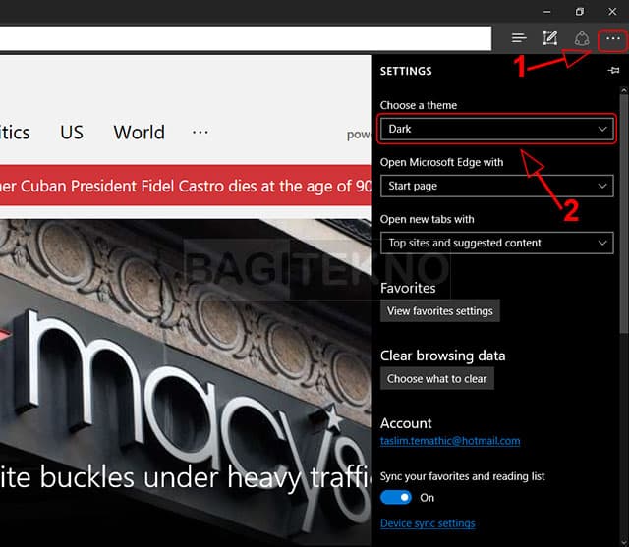Image resolution: width=629 pixels, height=547 pixels.
Task: Select the World news tab
Action: pyautogui.click(x=140, y=133)
